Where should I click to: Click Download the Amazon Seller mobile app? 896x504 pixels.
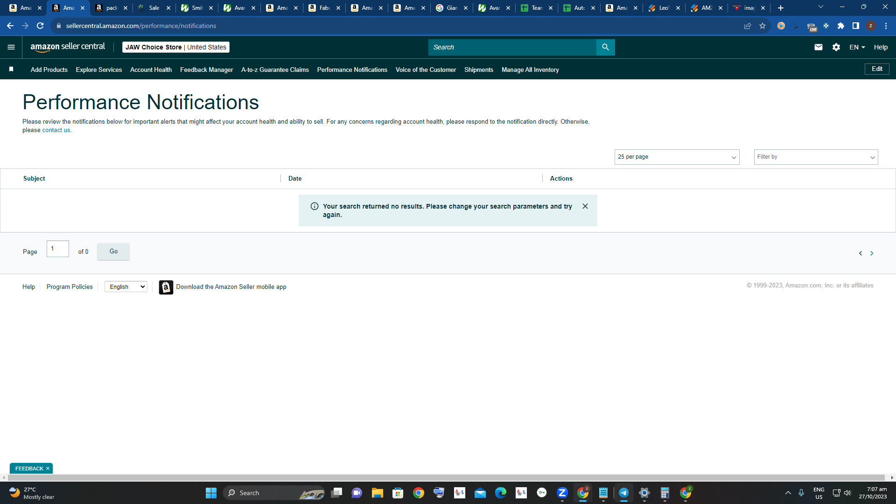[x=231, y=287]
